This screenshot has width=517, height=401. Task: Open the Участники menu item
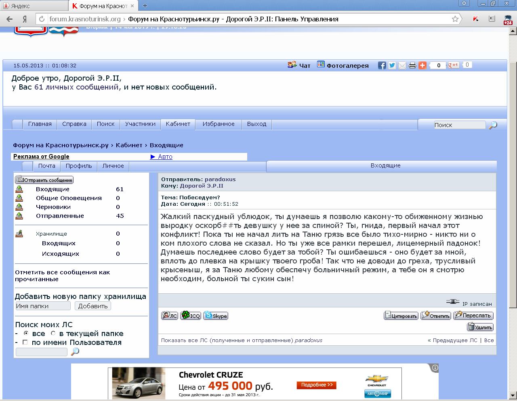pos(140,124)
